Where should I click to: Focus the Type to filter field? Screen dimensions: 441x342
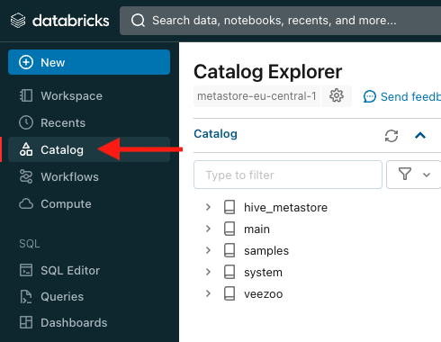(x=288, y=175)
